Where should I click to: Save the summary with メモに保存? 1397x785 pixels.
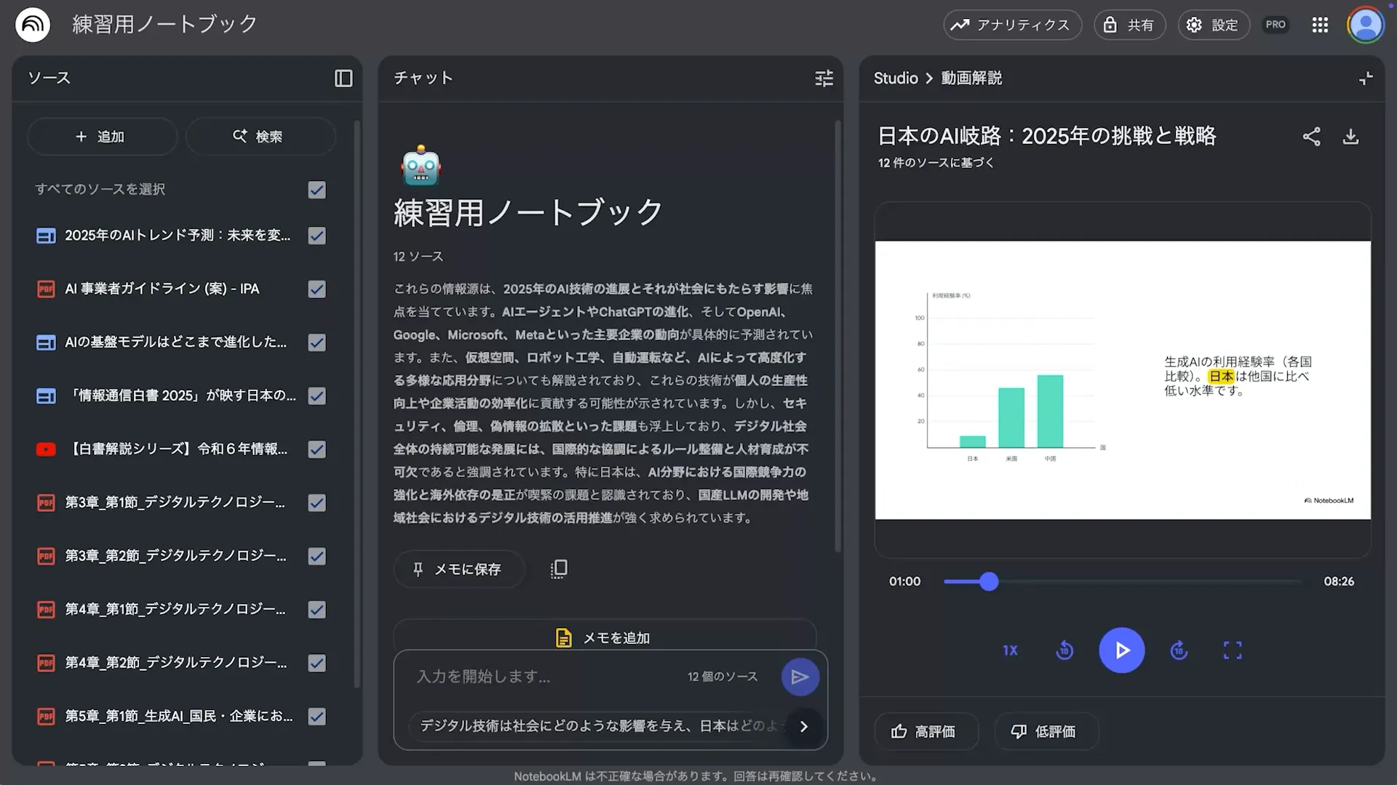click(458, 569)
